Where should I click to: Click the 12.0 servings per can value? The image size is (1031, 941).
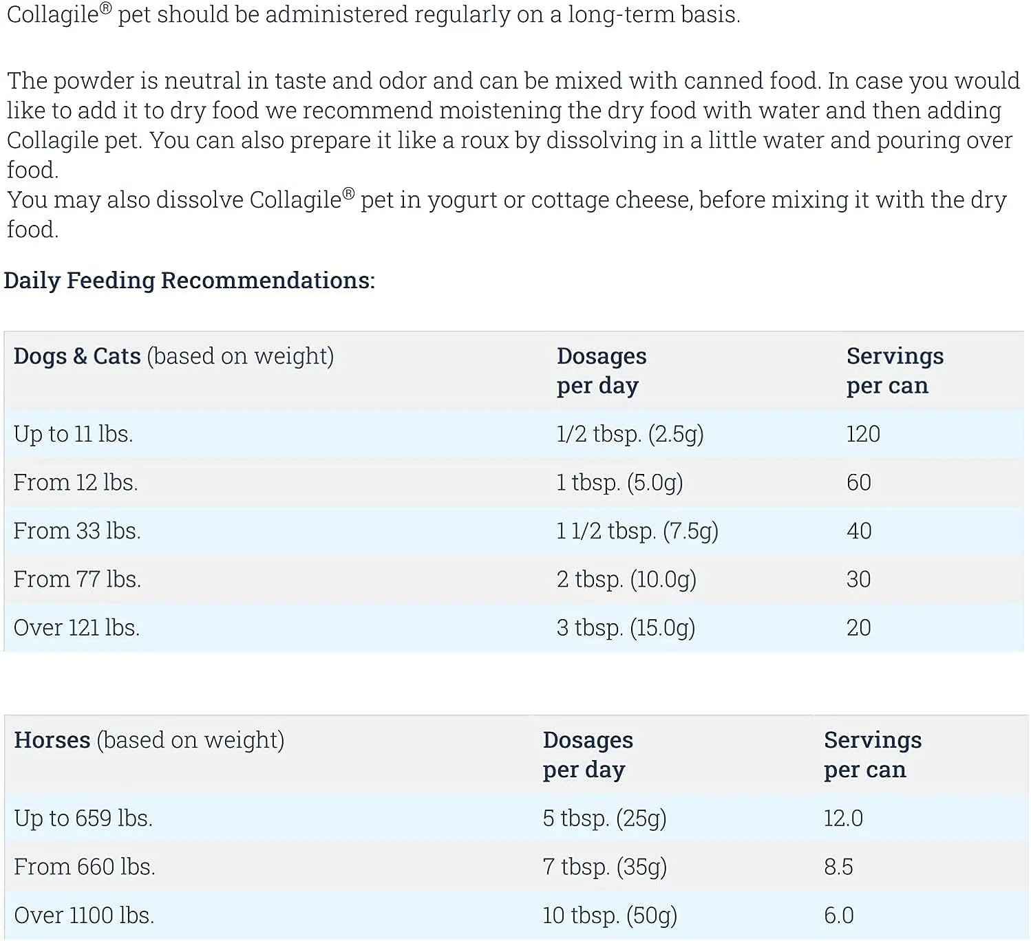[x=843, y=818]
